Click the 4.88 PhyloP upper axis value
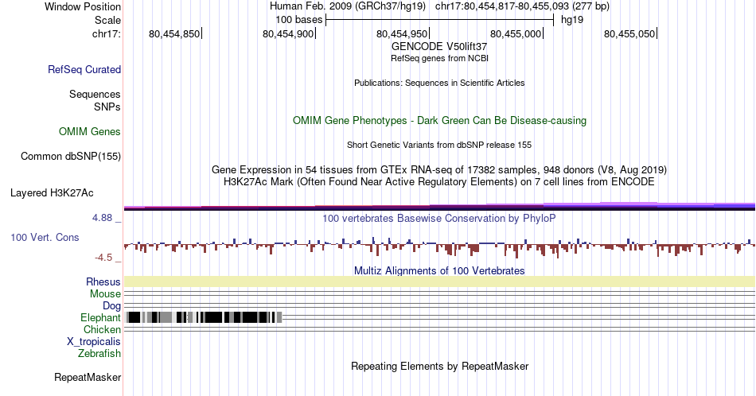Image resolution: width=756 pixels, height=396 pixels. (x=102, y=218)
